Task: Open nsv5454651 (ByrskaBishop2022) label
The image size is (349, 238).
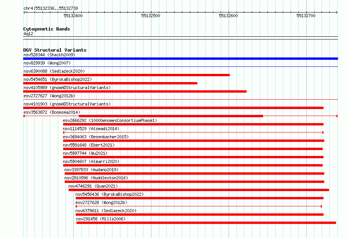Action: pos(58,79)
